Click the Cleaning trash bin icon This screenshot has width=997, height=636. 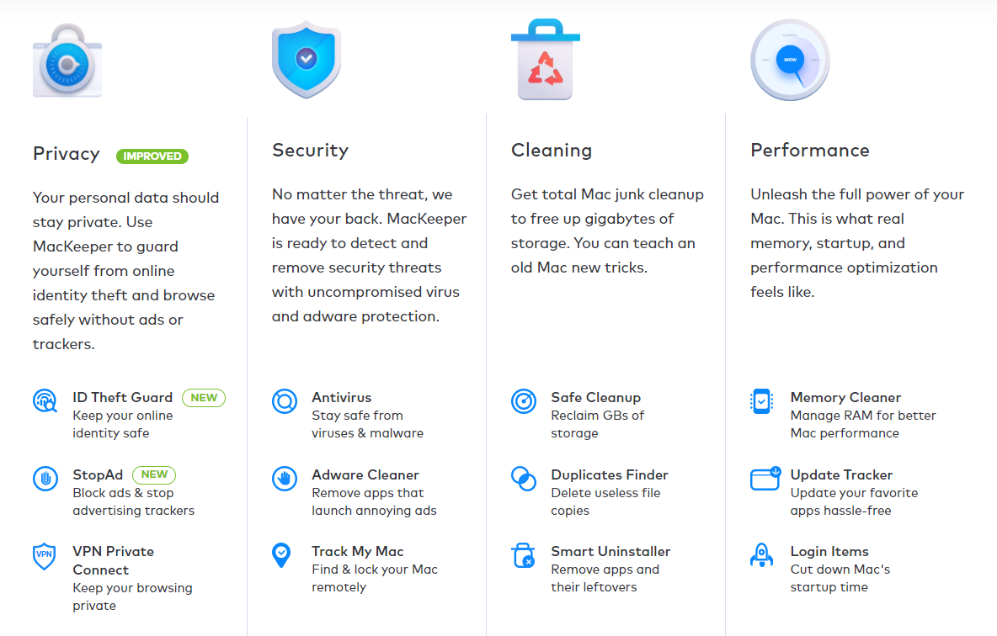[x=545, y=60]
